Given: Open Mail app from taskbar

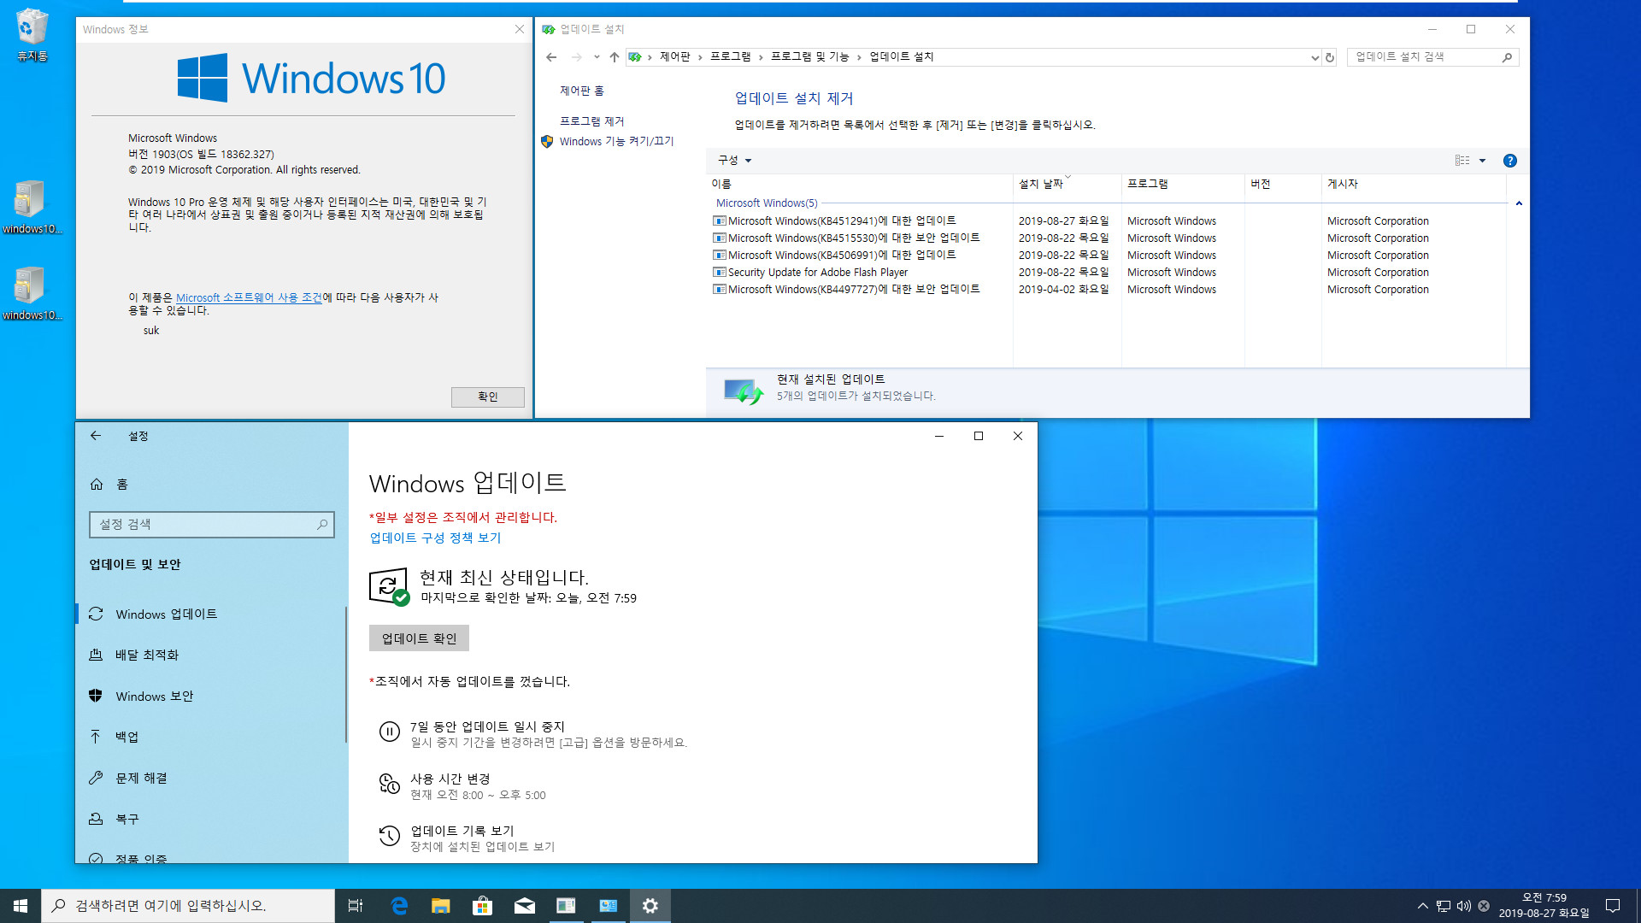Looking at the screenshot, I should 525,906.
